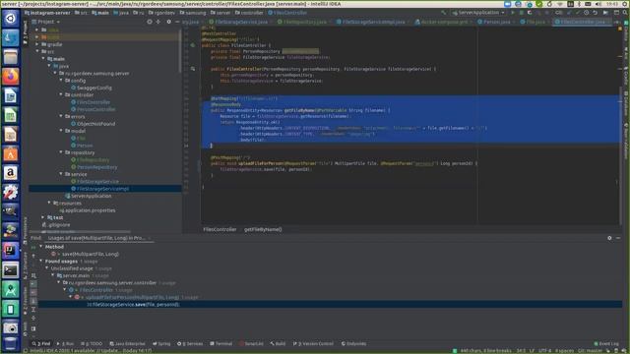
Task: Collapse the src folder in project tree
Action: pos(37,51)
